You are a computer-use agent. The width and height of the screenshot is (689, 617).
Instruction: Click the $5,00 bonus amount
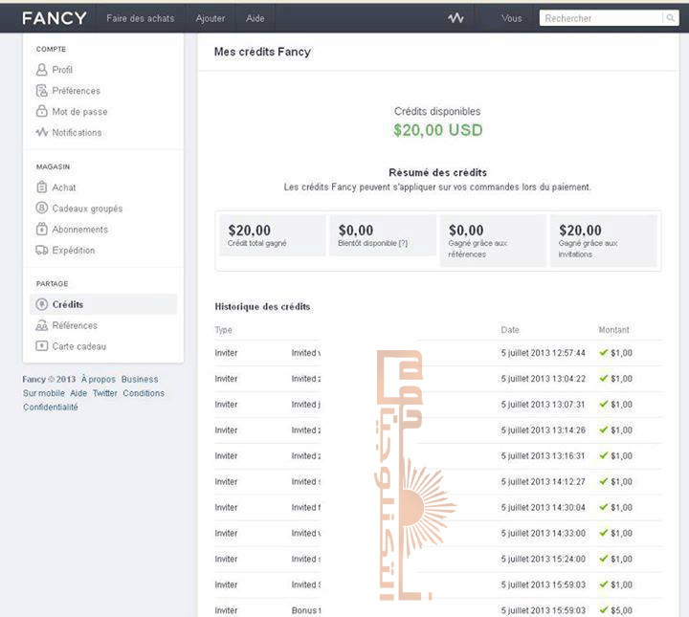click(x=621, y=610)
